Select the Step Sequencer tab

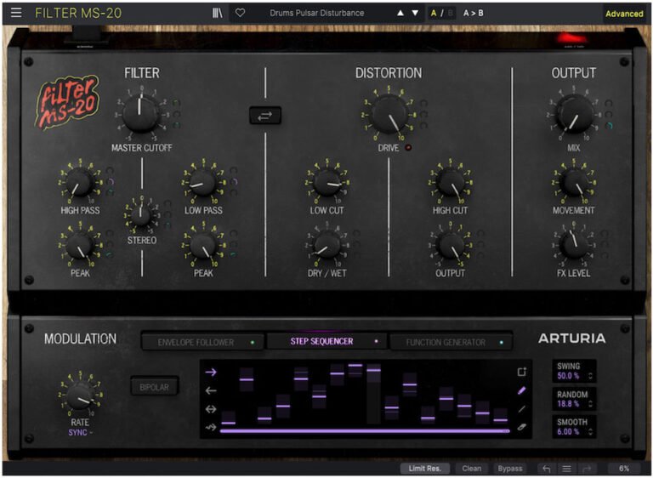tap(326, 342)
